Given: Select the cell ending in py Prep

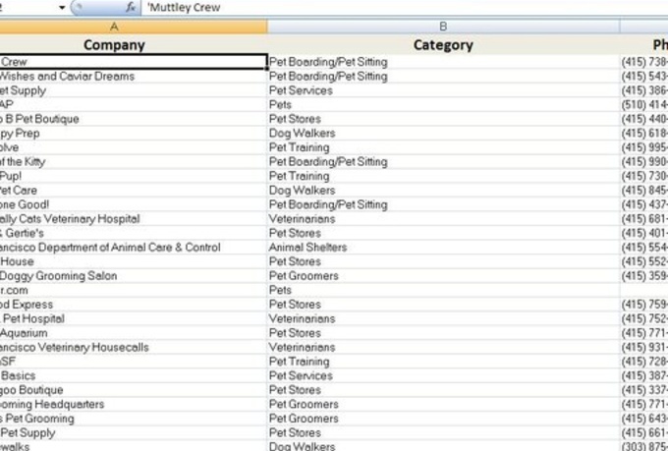Looking at the screenshot, I should coord(134,134).
